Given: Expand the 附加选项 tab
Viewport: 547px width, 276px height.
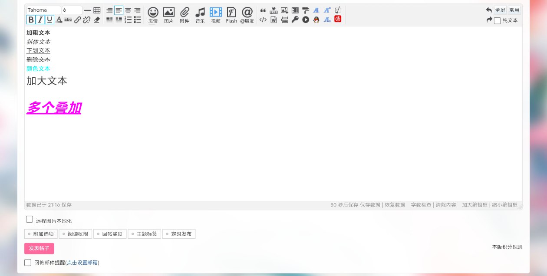Looking at the screenshot, I should [41, 234].
